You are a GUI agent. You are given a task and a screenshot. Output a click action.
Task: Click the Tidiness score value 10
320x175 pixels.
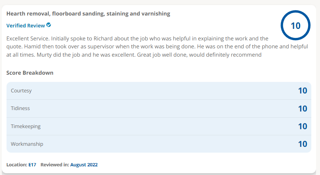[x=302, y=109]
